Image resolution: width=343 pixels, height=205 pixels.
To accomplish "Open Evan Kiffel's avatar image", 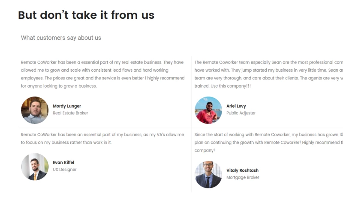I will pos(35,167).
